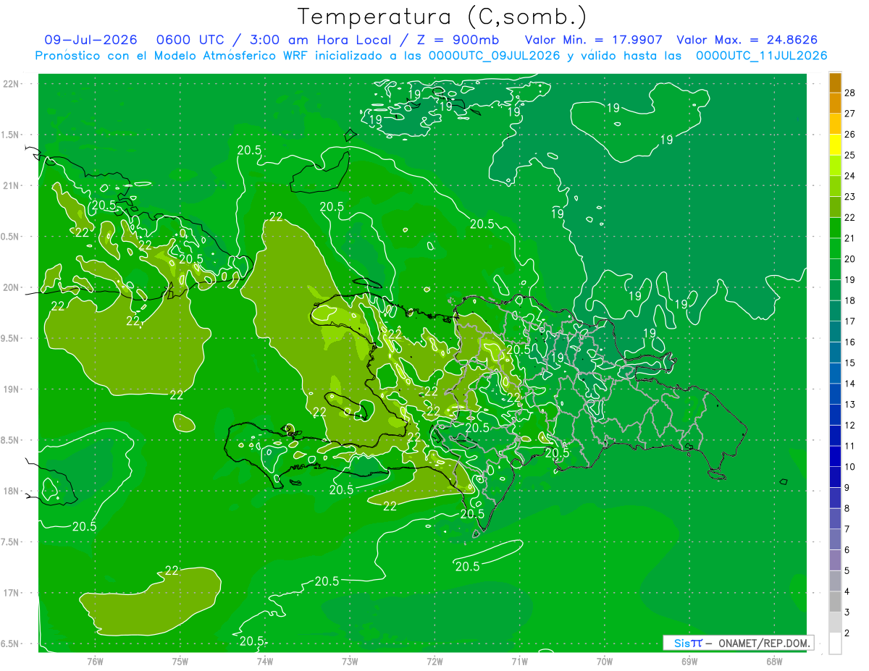Image resolution: width=869 pixels, height=671 pixels.
Task: Click the 17N latitude axis label
Action: (11, 593)
